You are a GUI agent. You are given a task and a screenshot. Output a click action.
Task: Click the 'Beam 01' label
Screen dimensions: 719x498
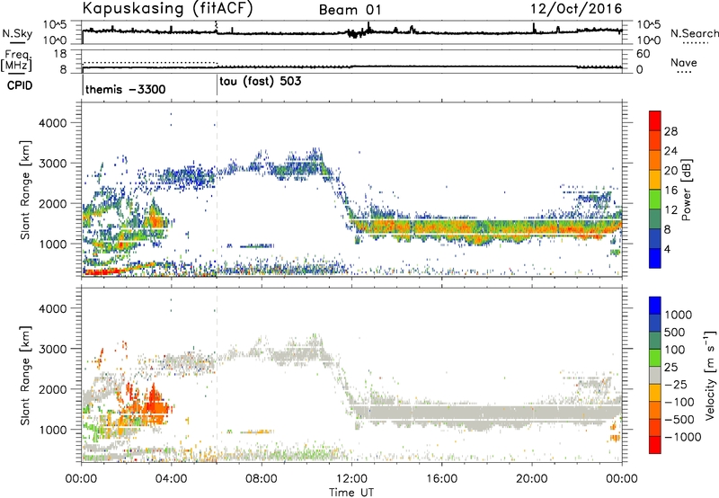pyautogui.click(x=351, y=10)
